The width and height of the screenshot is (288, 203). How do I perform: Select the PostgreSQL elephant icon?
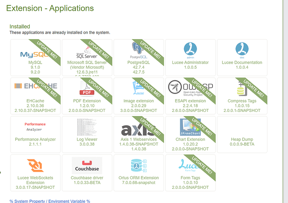139,49
